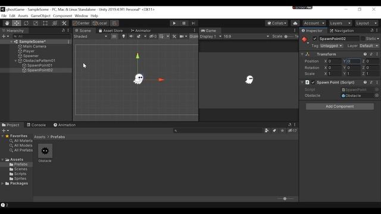Advance one frame with the Step button
This screenshot has width=381, height=214.
tap(193, 23)
